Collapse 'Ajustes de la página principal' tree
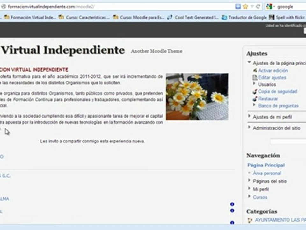 click(249, 63)
